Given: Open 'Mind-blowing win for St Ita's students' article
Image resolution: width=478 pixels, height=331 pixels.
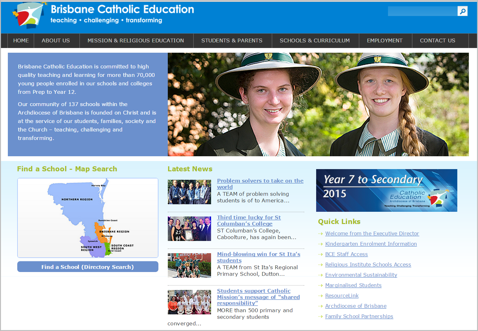Looking at the screenshot, I should [258, 257].
